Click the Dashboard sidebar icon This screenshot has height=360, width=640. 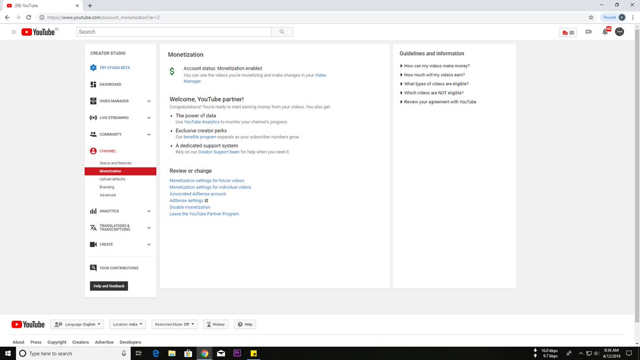(93, 84)
